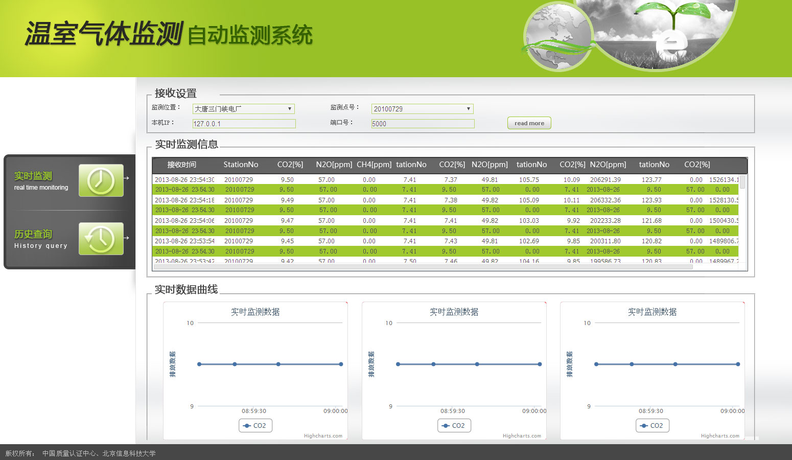Click the StationNo column header
792x460 pixels.
(241, 165)
